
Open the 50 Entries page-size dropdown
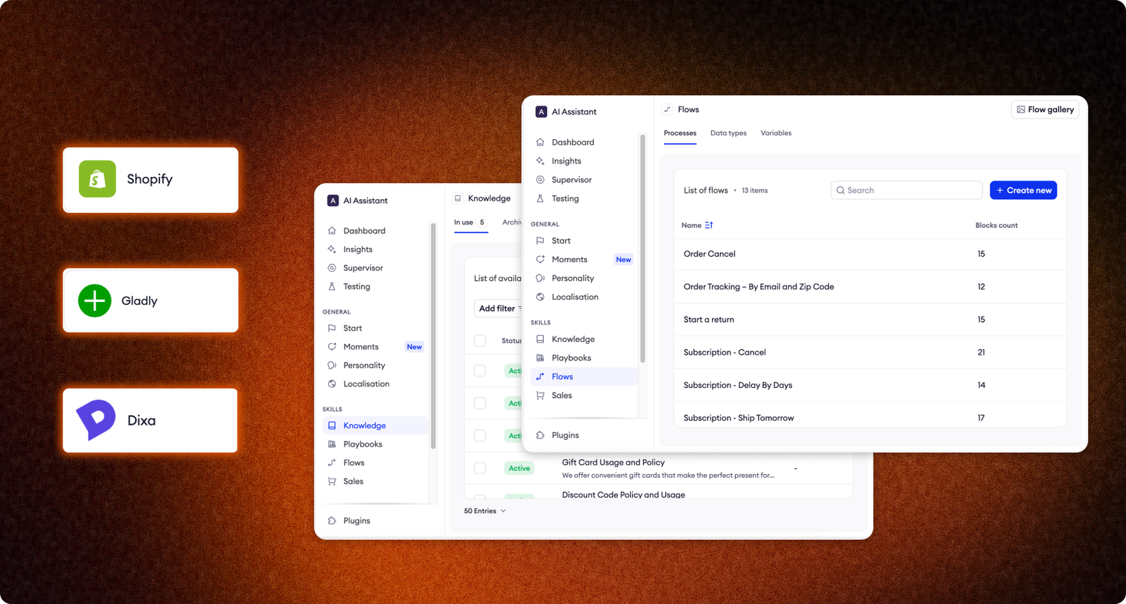(485, 511)
